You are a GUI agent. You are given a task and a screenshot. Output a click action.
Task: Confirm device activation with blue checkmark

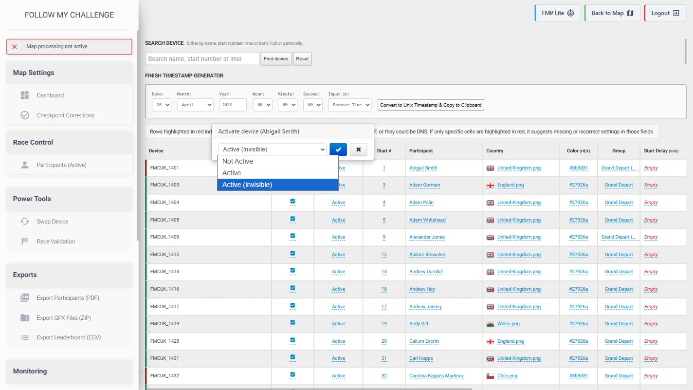click(338, 149)
